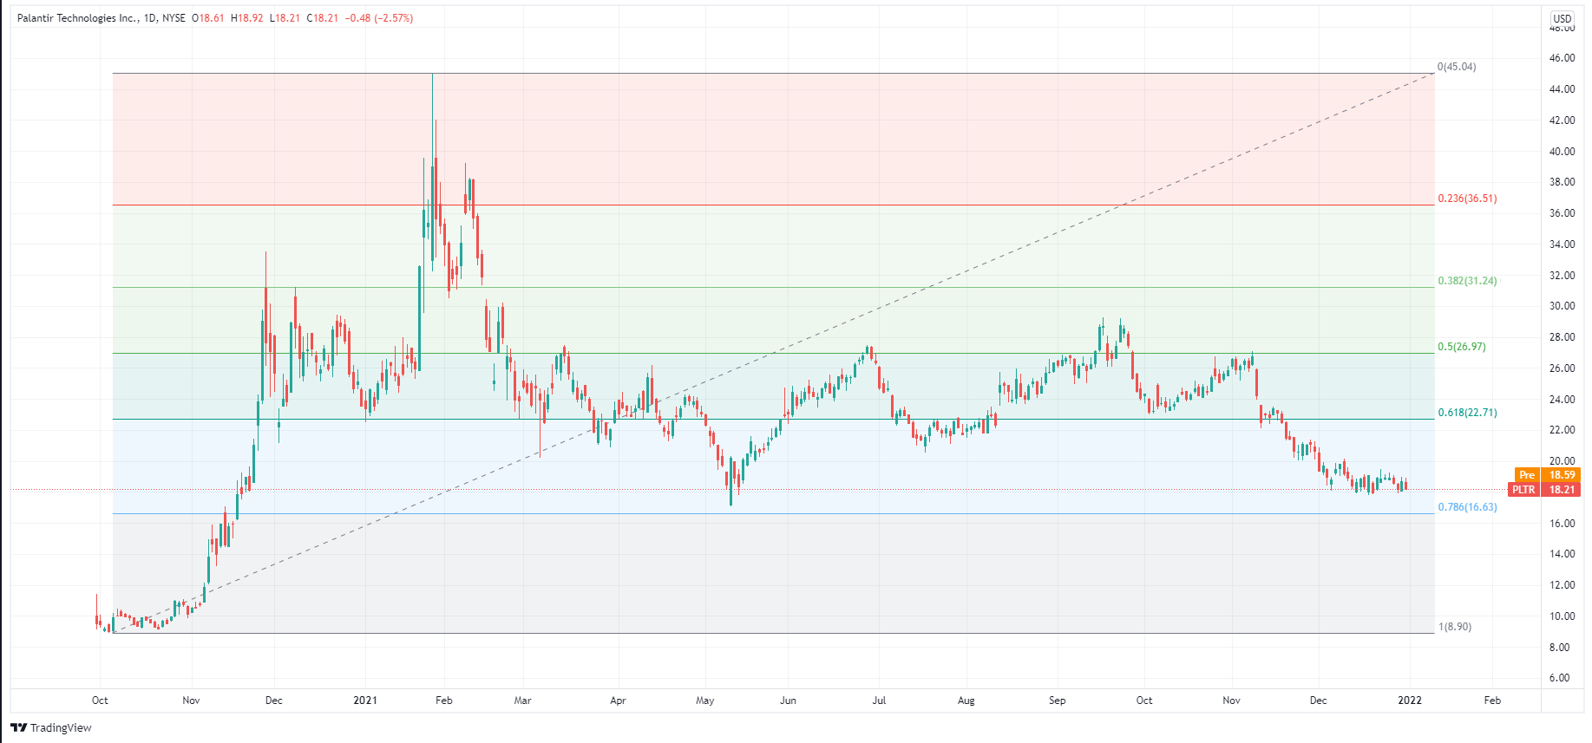1592x743 pixels.
Task: Click the 2022 label on time axis
Action: click(x=1410, y=701)
